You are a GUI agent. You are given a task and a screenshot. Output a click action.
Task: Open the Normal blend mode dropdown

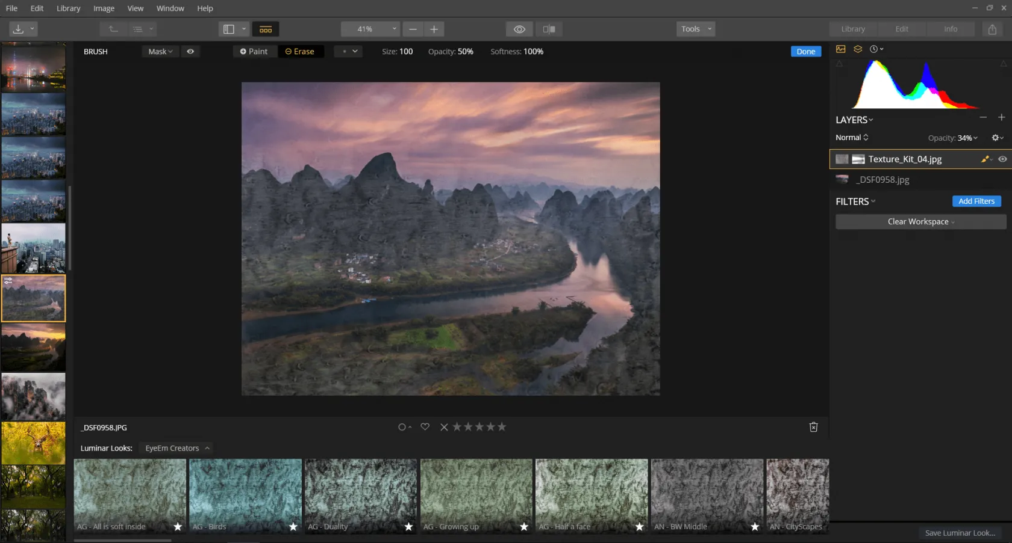pyautogui.click(x=852, y=138)
